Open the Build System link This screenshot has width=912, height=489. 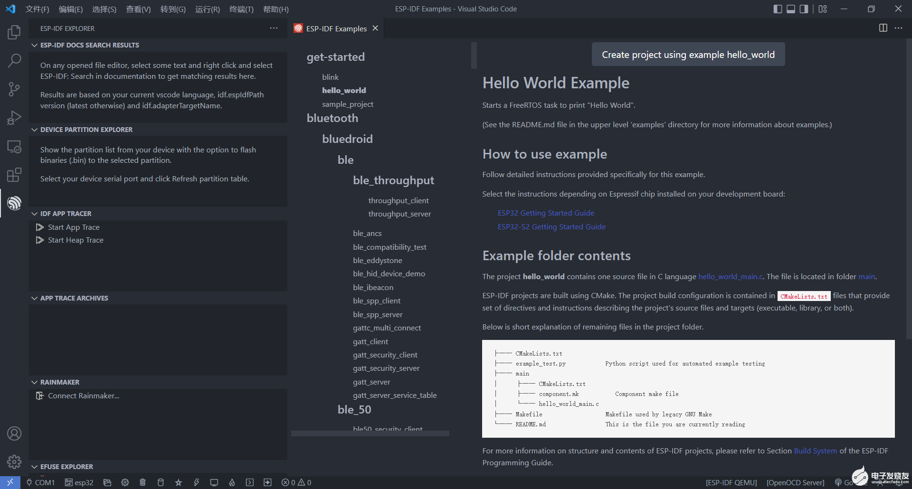coord(816,451)
